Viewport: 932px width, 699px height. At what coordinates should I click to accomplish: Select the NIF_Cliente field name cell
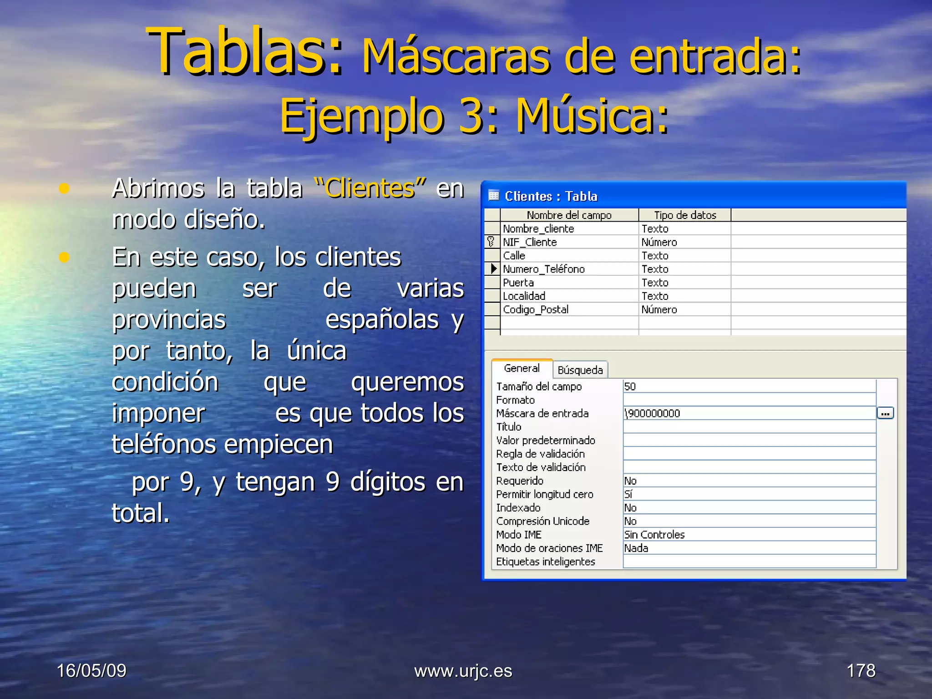coord(569,242)
